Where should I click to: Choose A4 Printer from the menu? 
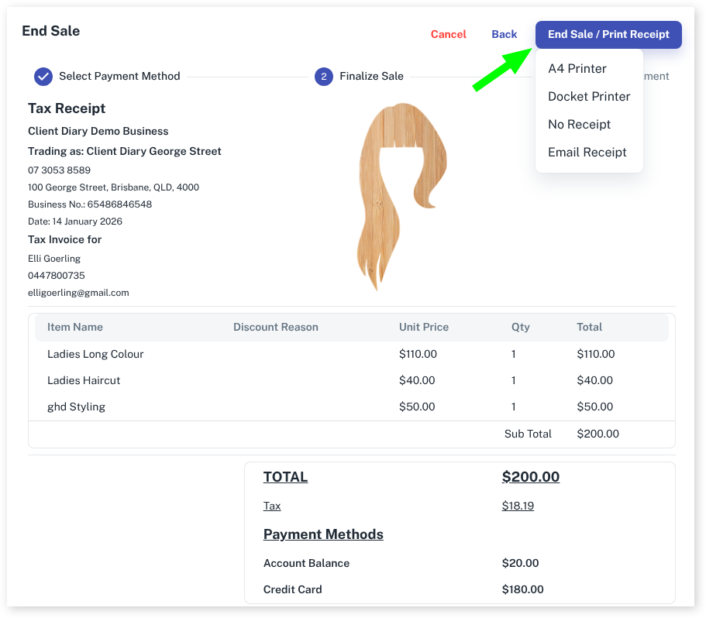[577, 69]
